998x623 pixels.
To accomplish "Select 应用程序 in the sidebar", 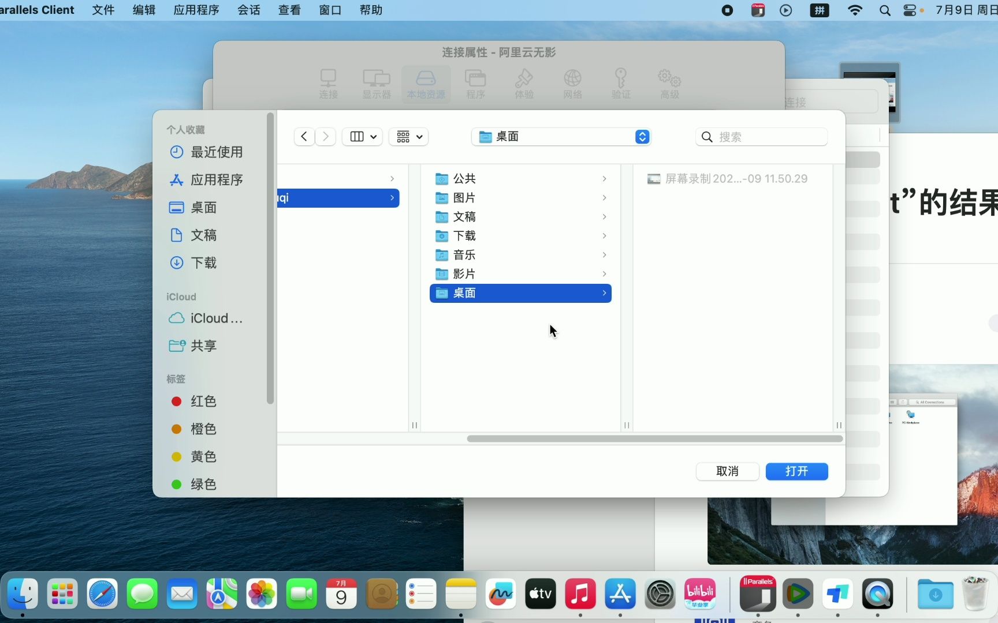I will click(x=206, y=180).
